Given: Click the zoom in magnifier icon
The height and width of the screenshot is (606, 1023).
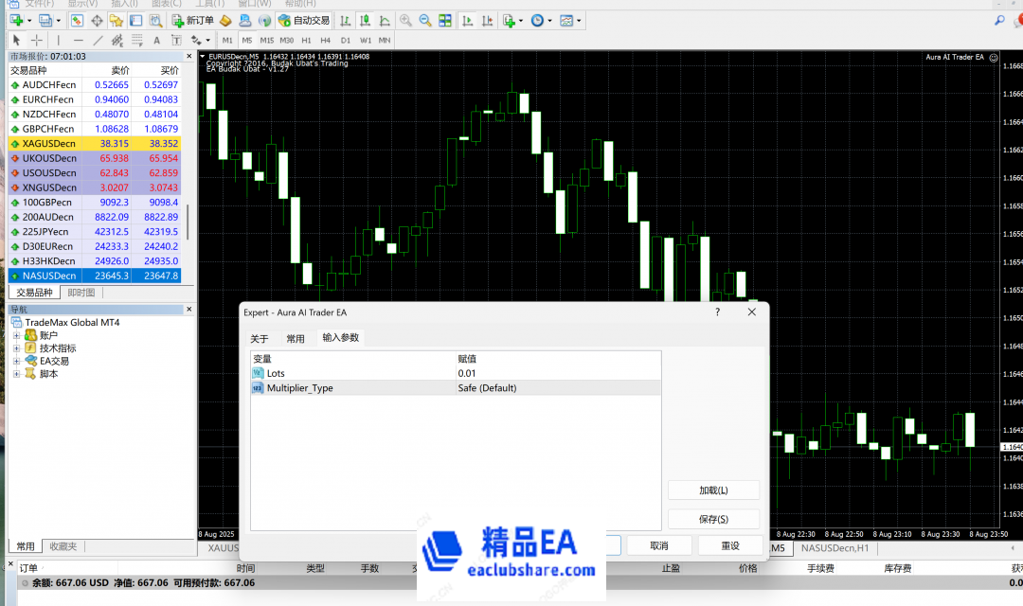Looking at the screenshot, I should click(x=405, y=20).
